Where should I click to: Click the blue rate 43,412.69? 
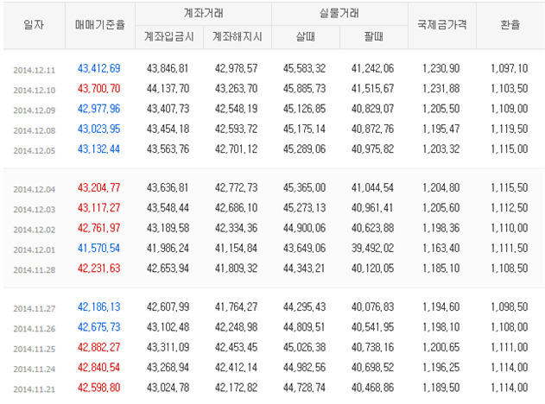click(x=99, y=68)
